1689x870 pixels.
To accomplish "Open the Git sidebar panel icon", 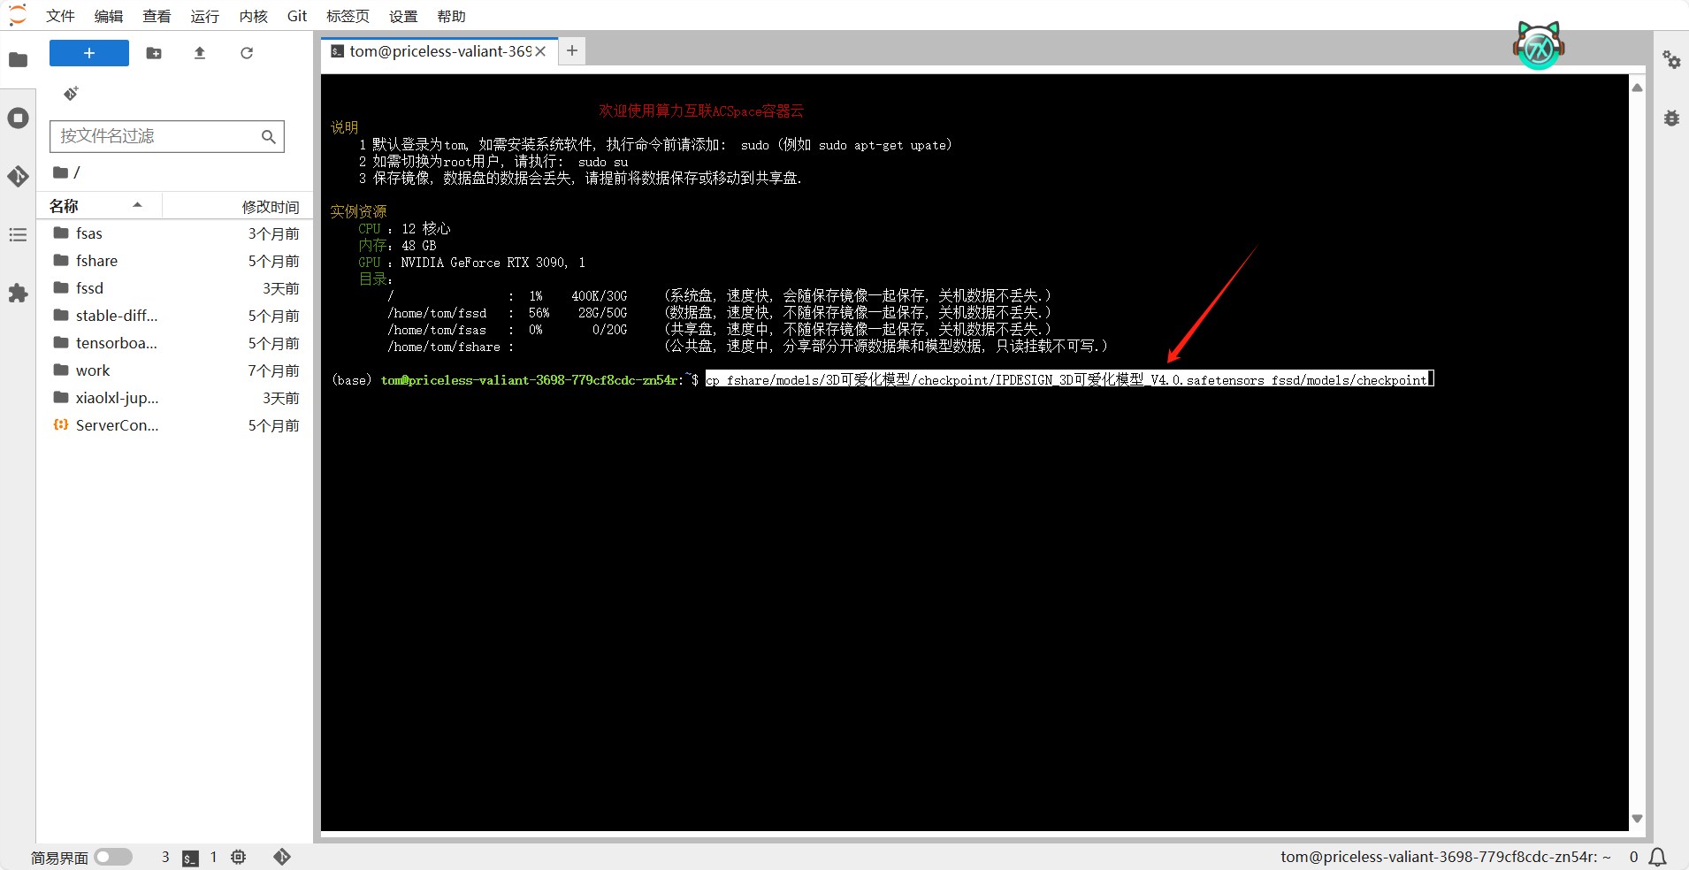I will click(x=18, y=177).
